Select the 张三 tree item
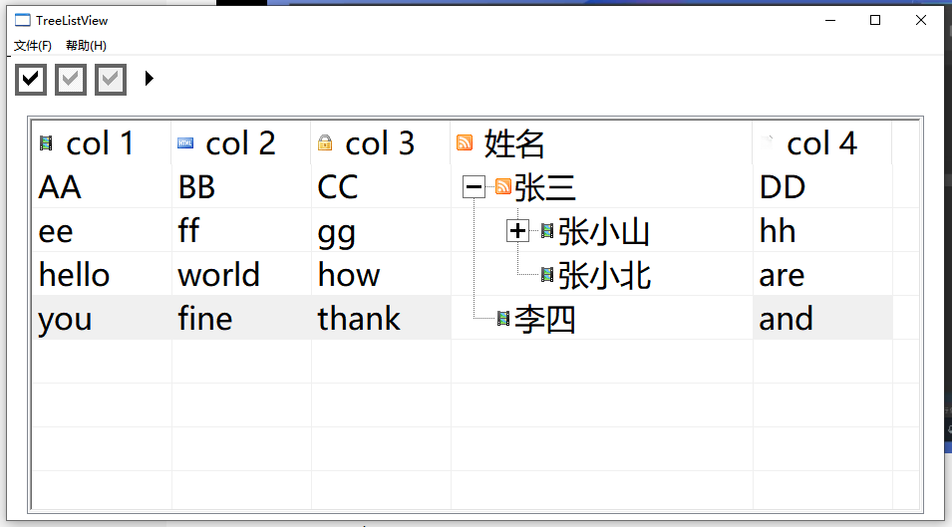The image size is (952, 527). point(544,187)
